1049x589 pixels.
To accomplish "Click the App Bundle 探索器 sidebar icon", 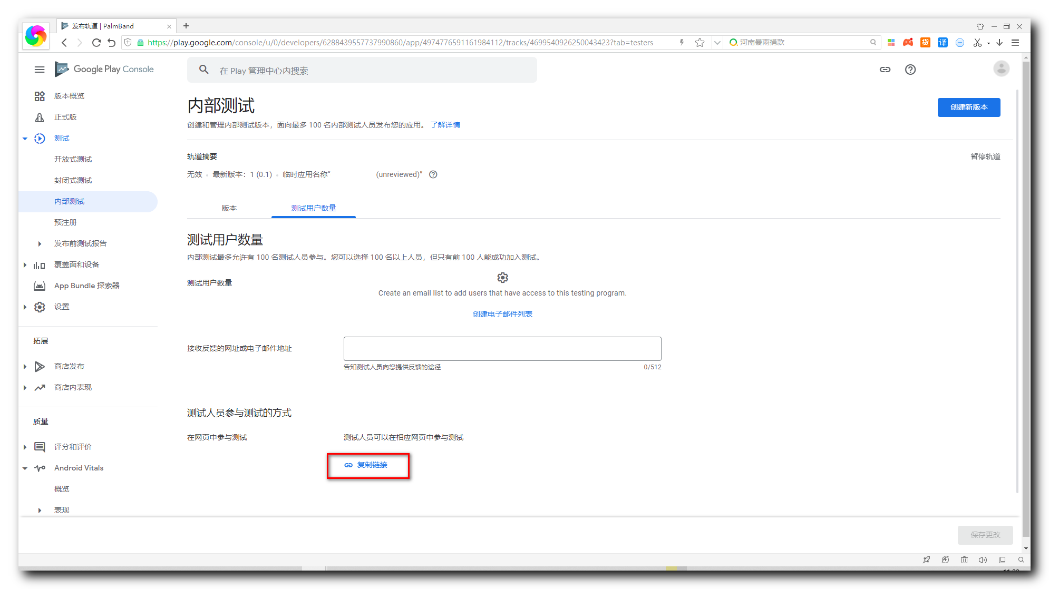I will (40, 286).
